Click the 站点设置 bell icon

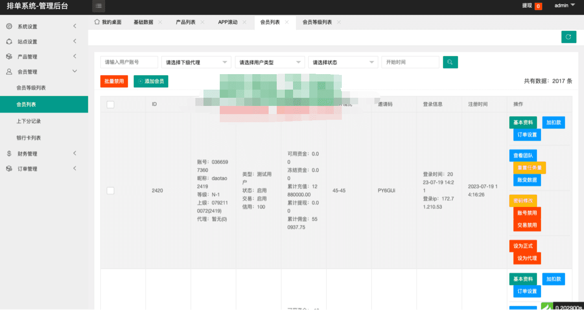coord(9,42)
